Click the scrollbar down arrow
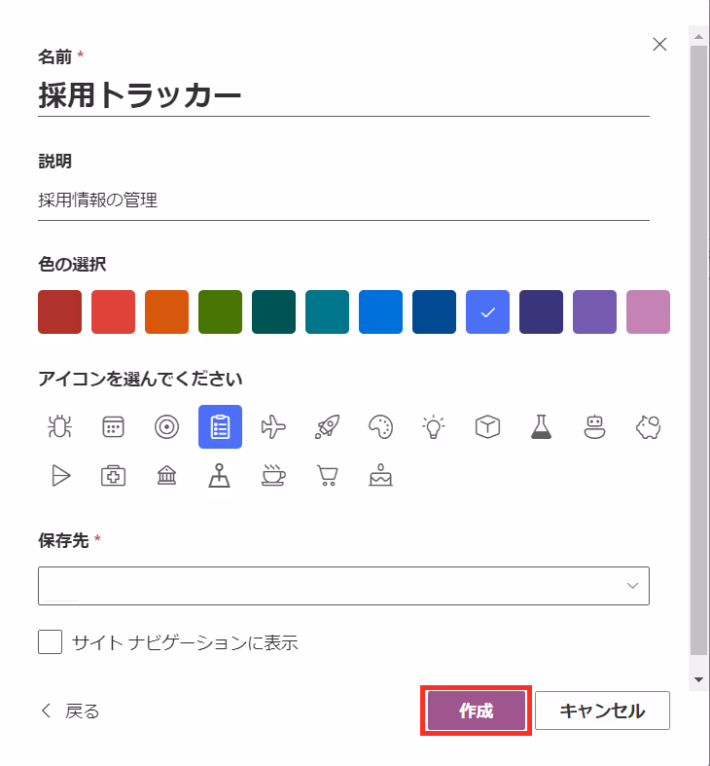 tap(698, 679)
